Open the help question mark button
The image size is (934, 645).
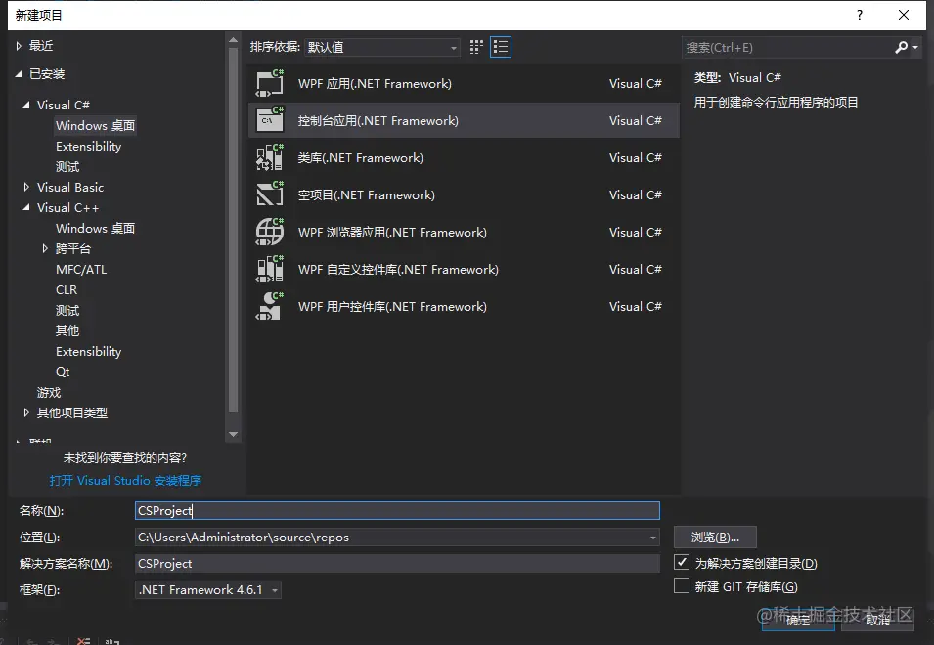click(859, 15)
